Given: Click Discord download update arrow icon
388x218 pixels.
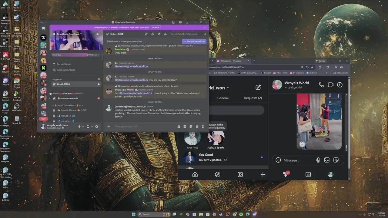Looking at the screenshot, I should (x=187, y=22).
